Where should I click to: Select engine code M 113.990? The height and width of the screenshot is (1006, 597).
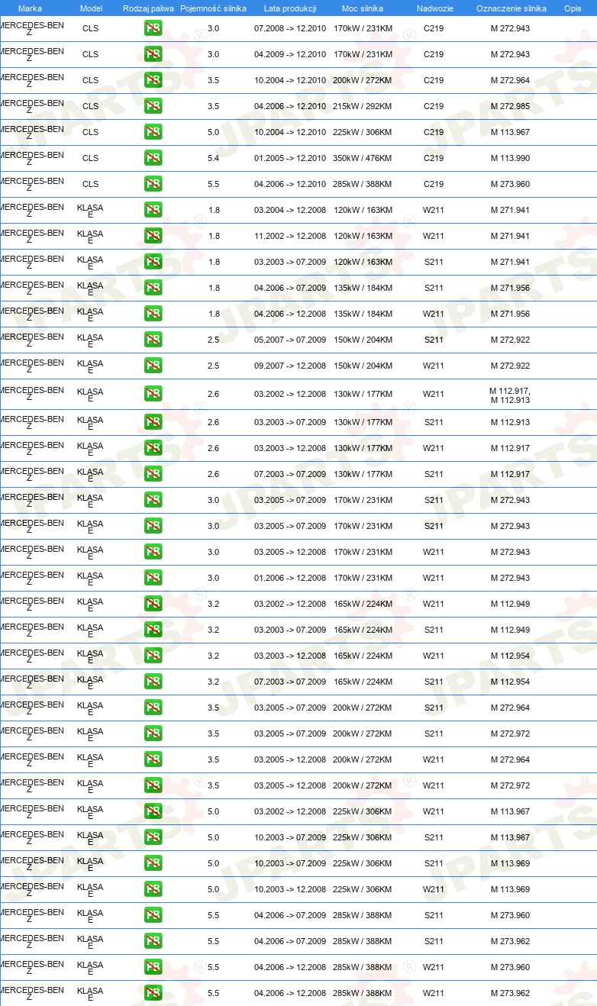point(510,158)
